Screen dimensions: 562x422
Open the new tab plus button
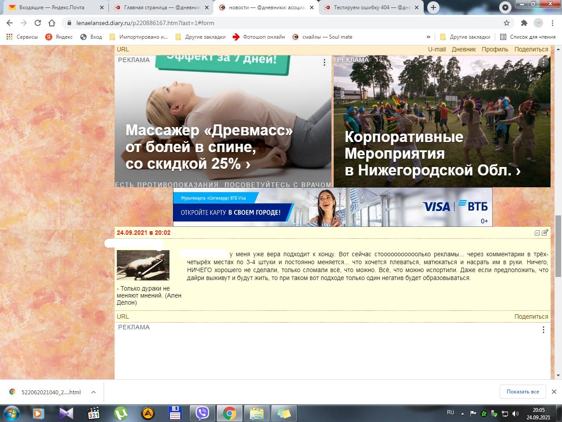coord(433,7)
